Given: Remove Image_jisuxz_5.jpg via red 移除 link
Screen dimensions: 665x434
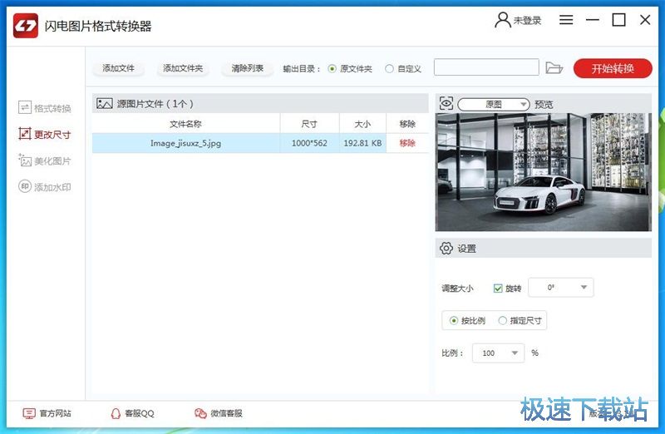Looking at the screenshot, I should coord(407,143).
